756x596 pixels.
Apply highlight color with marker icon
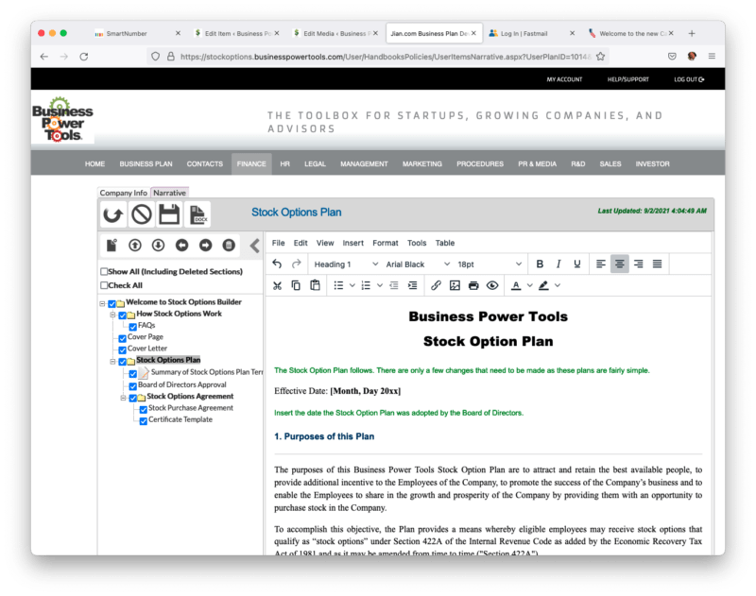(x=544, y=285)
